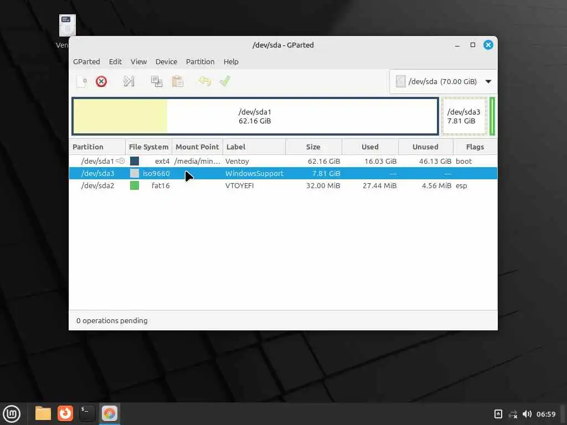Click the dark blue ext4 color swatch

[135, 161]
